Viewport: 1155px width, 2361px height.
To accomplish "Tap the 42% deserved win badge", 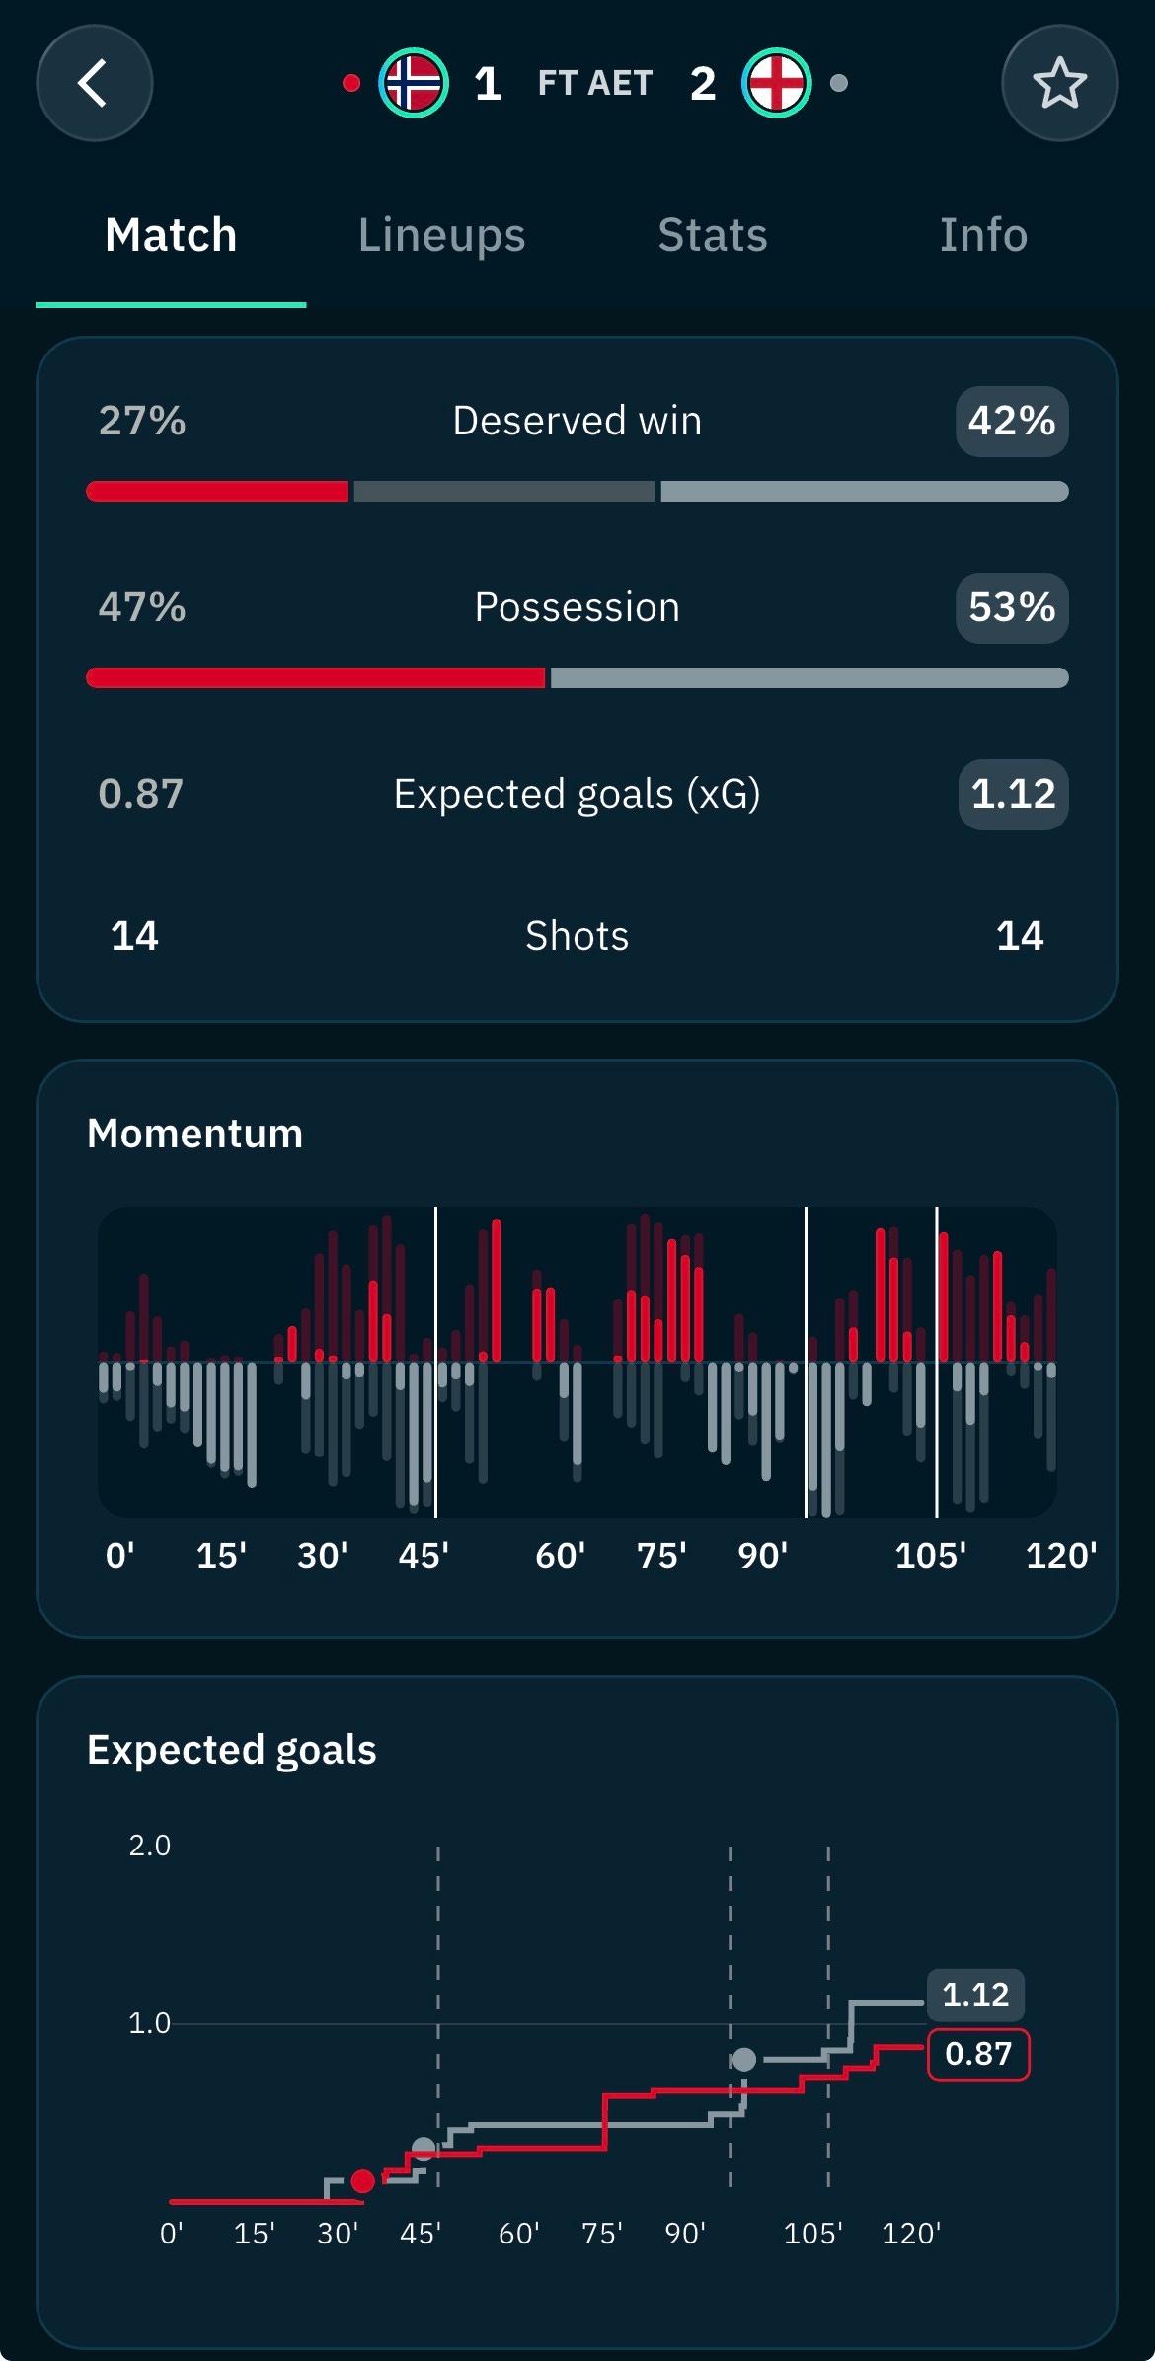I will [1012, 421].
